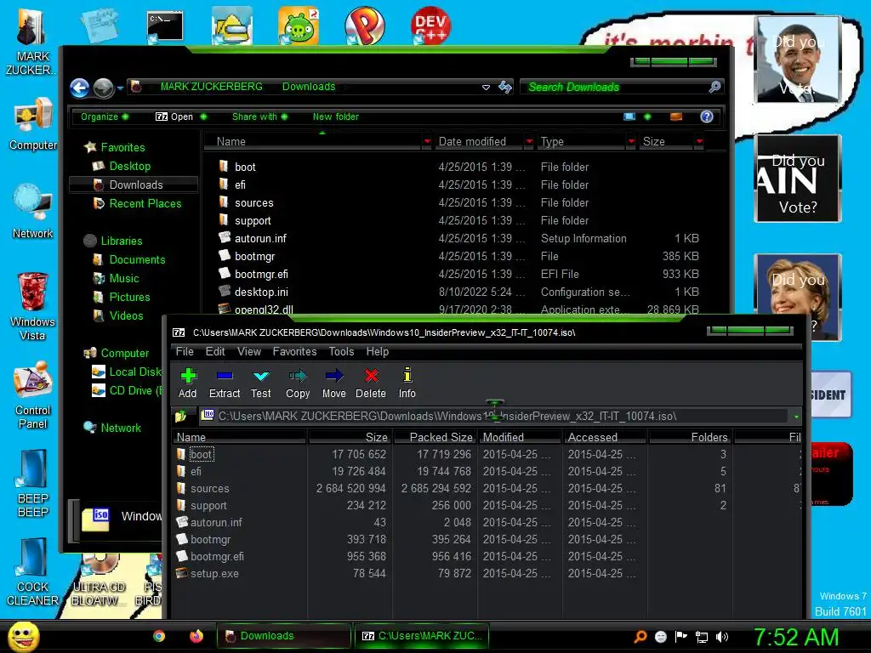Select Documents library in Explorer sidebar

[x=137, y=260]
